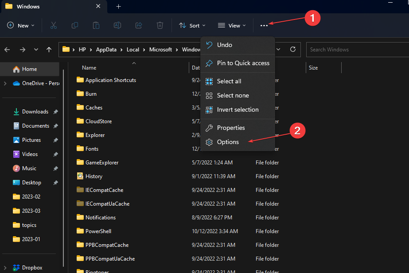Refresh the folder view
This screenshot has height=273, width=409.
pos(292,49)
